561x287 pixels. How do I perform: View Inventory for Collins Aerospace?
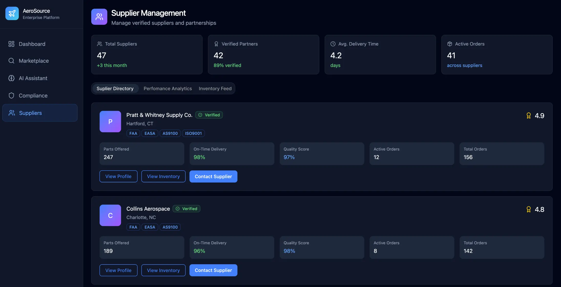[163, 270]
